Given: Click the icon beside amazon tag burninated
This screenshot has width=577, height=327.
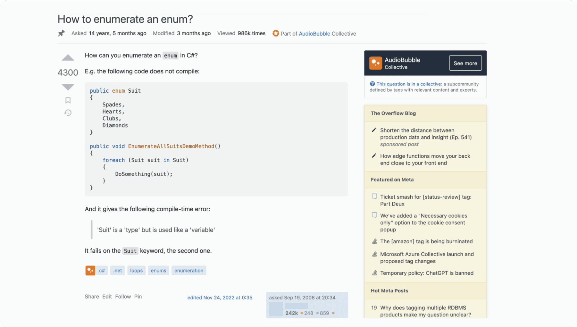Looking at the screenshot, I should tap(374, 241).
